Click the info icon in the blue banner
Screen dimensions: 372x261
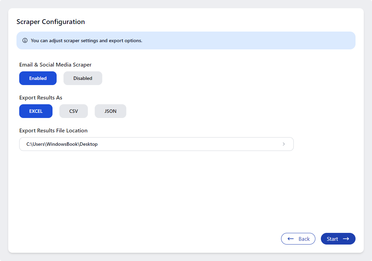tap(25, 40)
